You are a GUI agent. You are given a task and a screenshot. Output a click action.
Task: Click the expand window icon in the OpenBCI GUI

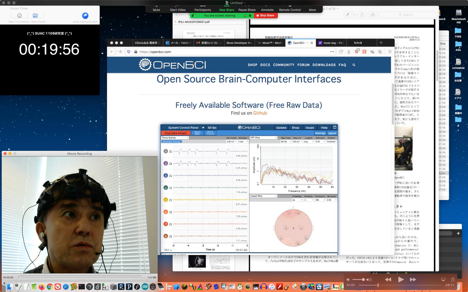pos(335,127)
